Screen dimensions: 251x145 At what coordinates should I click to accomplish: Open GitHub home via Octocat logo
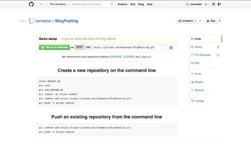(x=31, y=4)
